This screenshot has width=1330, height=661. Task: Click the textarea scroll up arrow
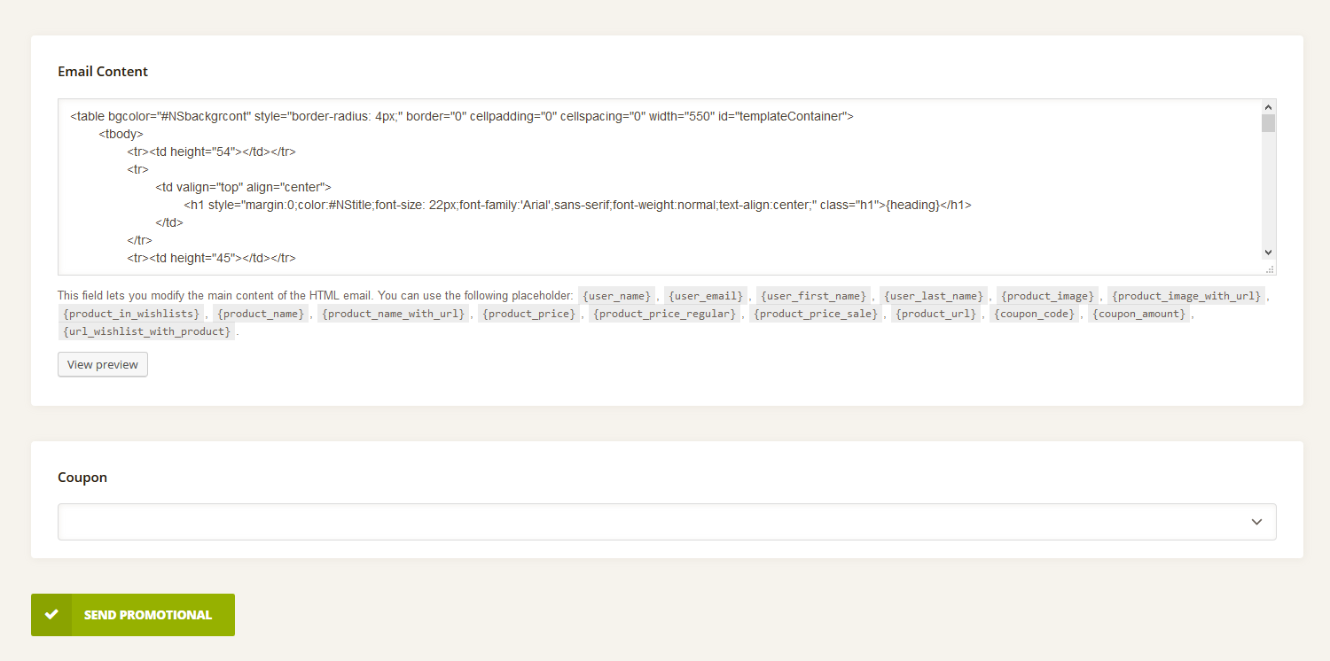point(1268,106)
